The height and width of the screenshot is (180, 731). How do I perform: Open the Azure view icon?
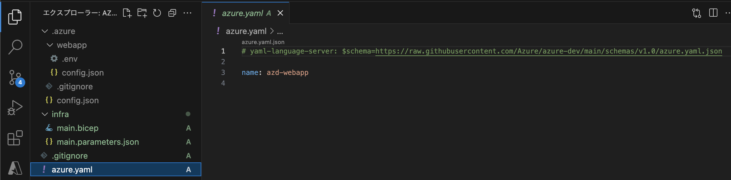pyautogui.click(x=15, y=168)
